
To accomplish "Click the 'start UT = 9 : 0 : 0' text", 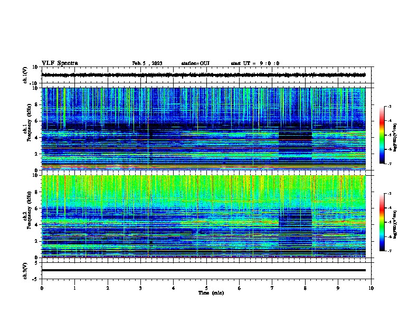I will 255,63.
